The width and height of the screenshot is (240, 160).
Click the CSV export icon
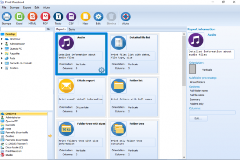(x=71, y=17)
